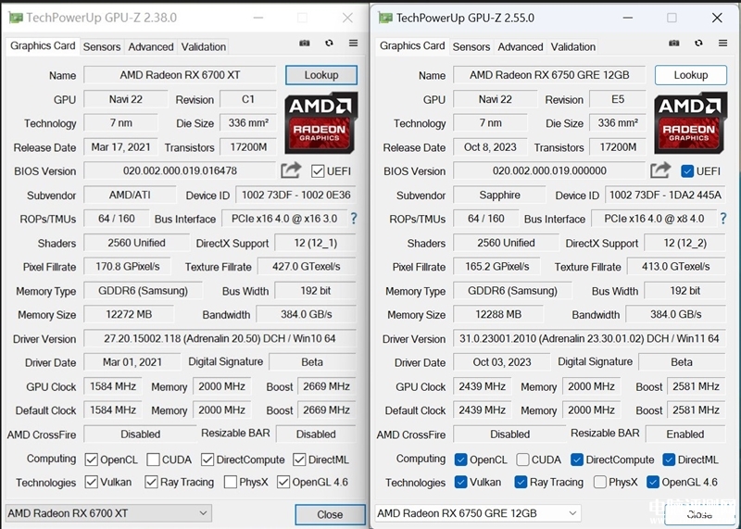Enable the CUDA checkbox in GPU-Z 2.55.0

[523, 460]
